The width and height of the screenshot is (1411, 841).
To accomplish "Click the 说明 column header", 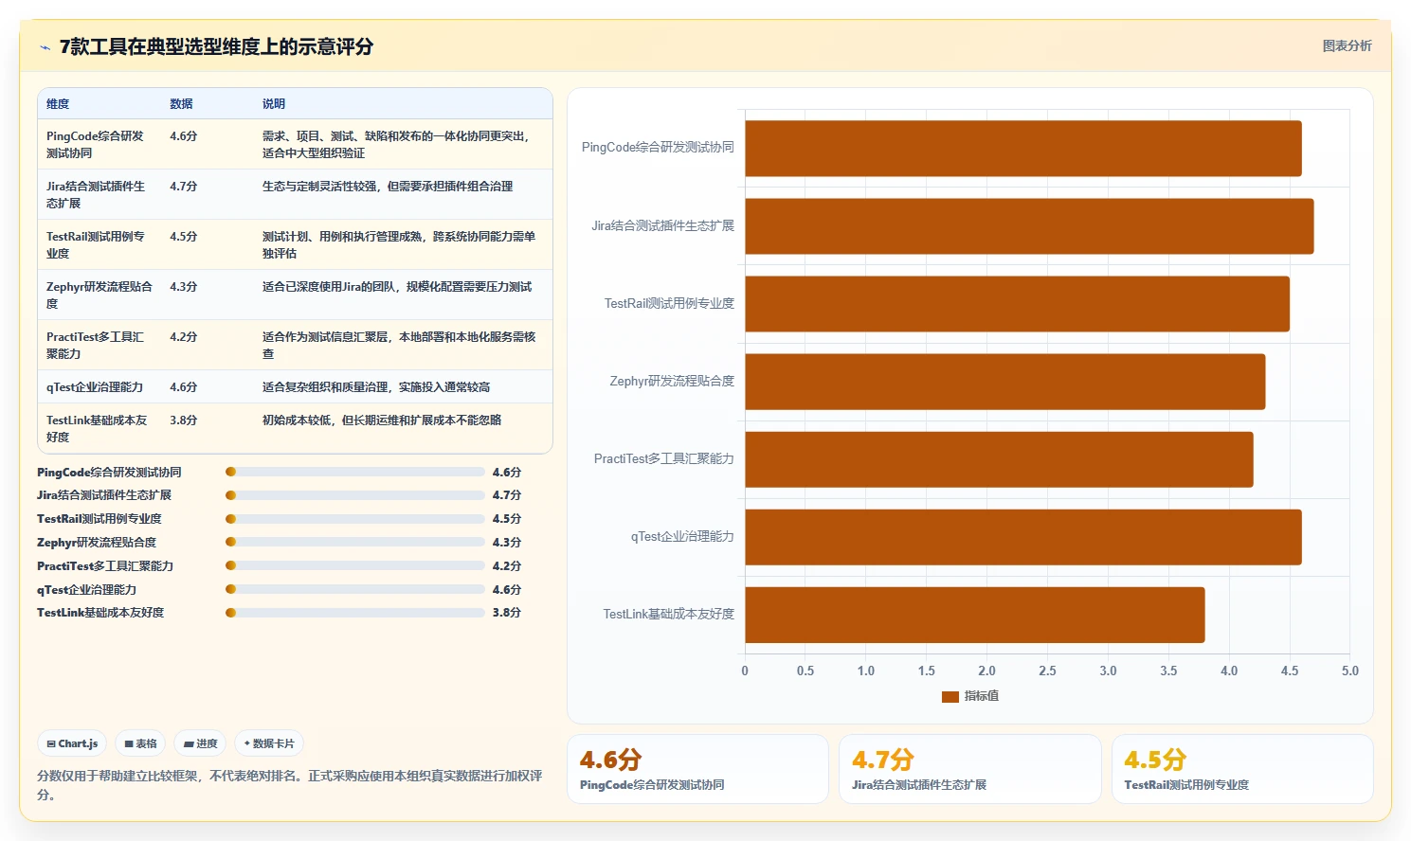I will pos(274,104).
